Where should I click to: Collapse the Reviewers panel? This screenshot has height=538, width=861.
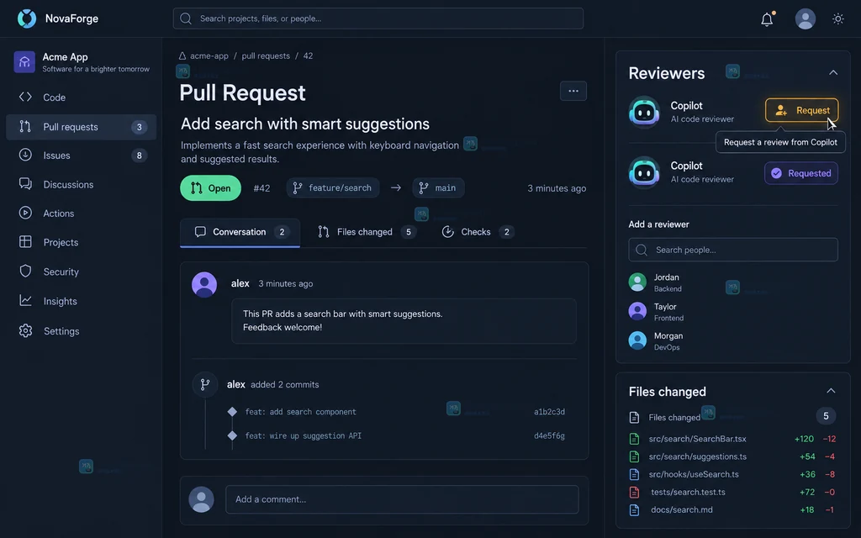833,72
